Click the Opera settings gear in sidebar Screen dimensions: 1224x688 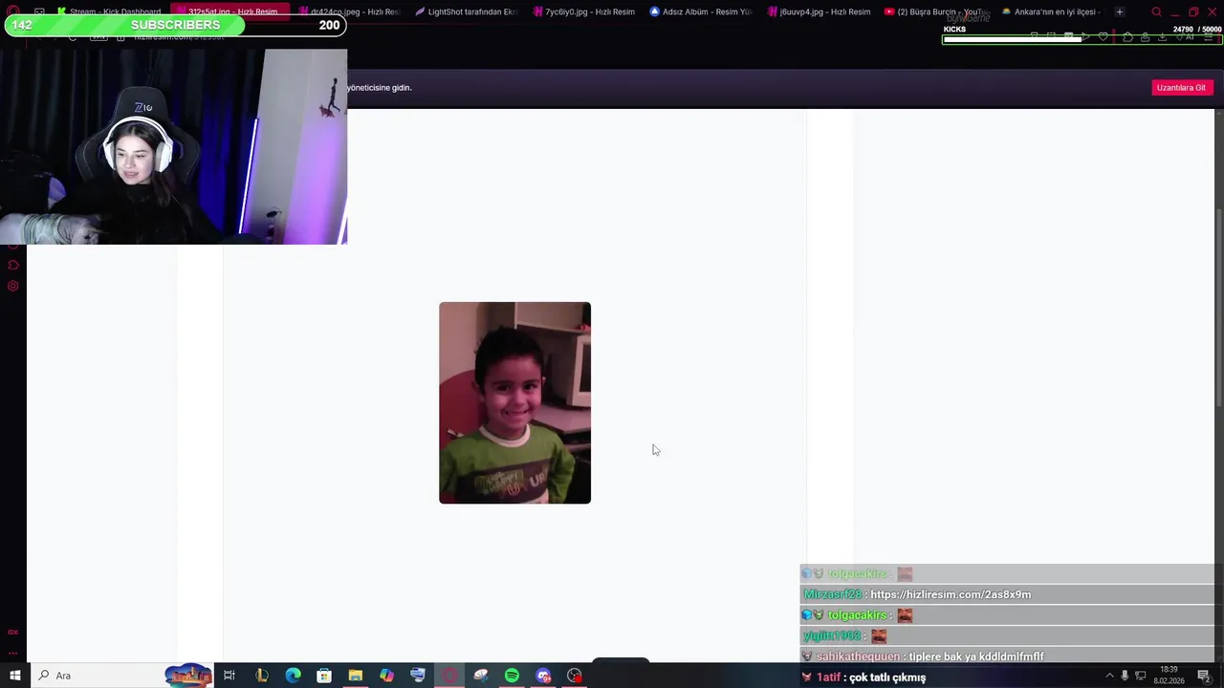click(13, 286)
